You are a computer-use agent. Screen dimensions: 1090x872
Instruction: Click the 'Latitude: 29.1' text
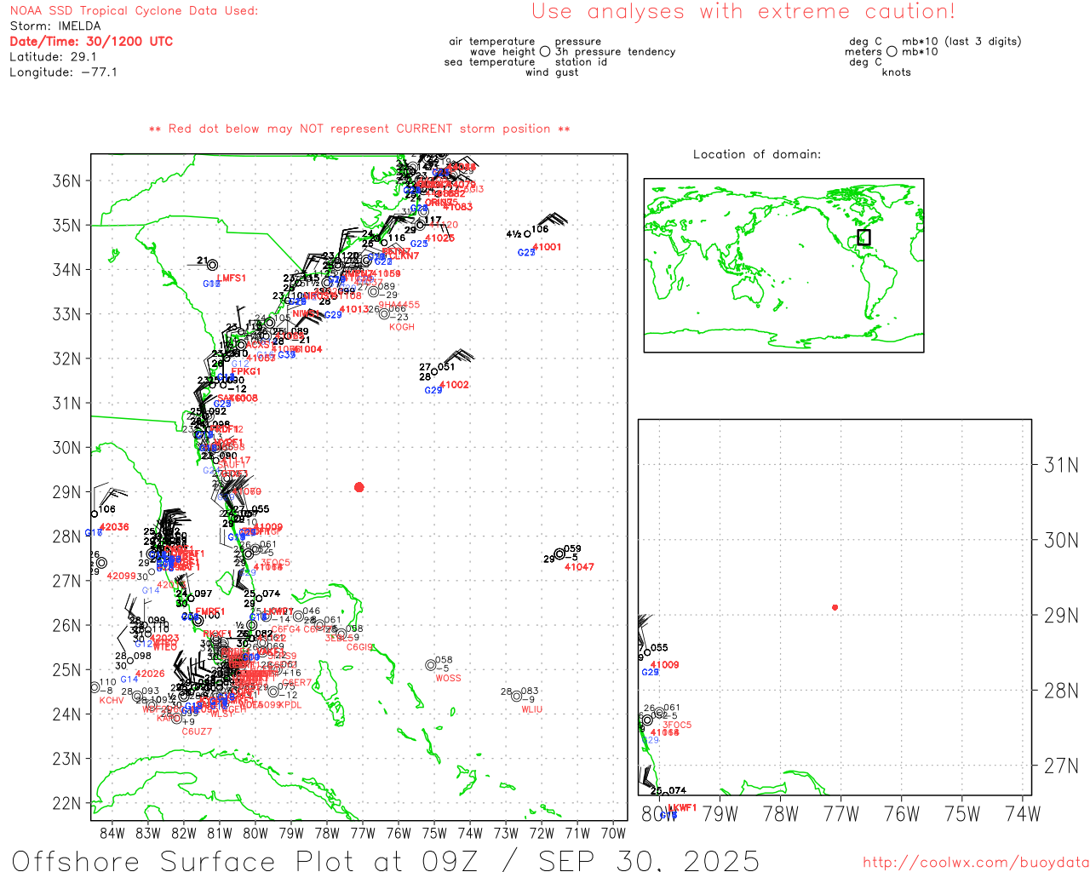tap(53, 57)
